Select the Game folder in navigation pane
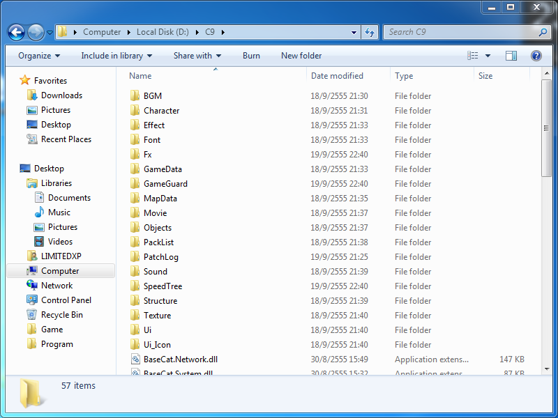 point(52,330)
